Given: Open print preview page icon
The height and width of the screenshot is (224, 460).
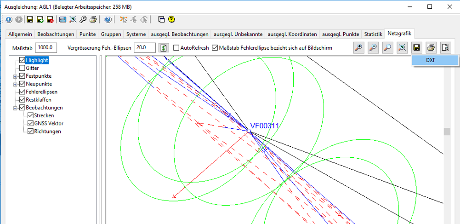Looking at the screenshot, I should (x=445, y=48).
